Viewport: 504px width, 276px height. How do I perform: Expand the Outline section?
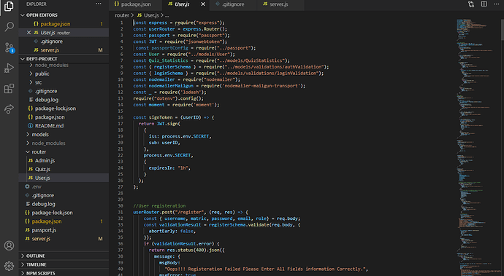[64, 256]
